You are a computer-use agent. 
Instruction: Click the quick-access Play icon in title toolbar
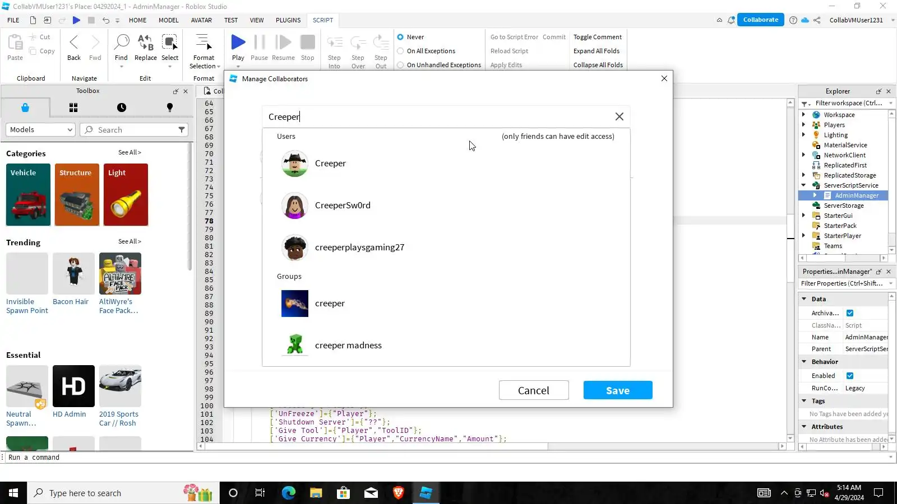[76, 20]
